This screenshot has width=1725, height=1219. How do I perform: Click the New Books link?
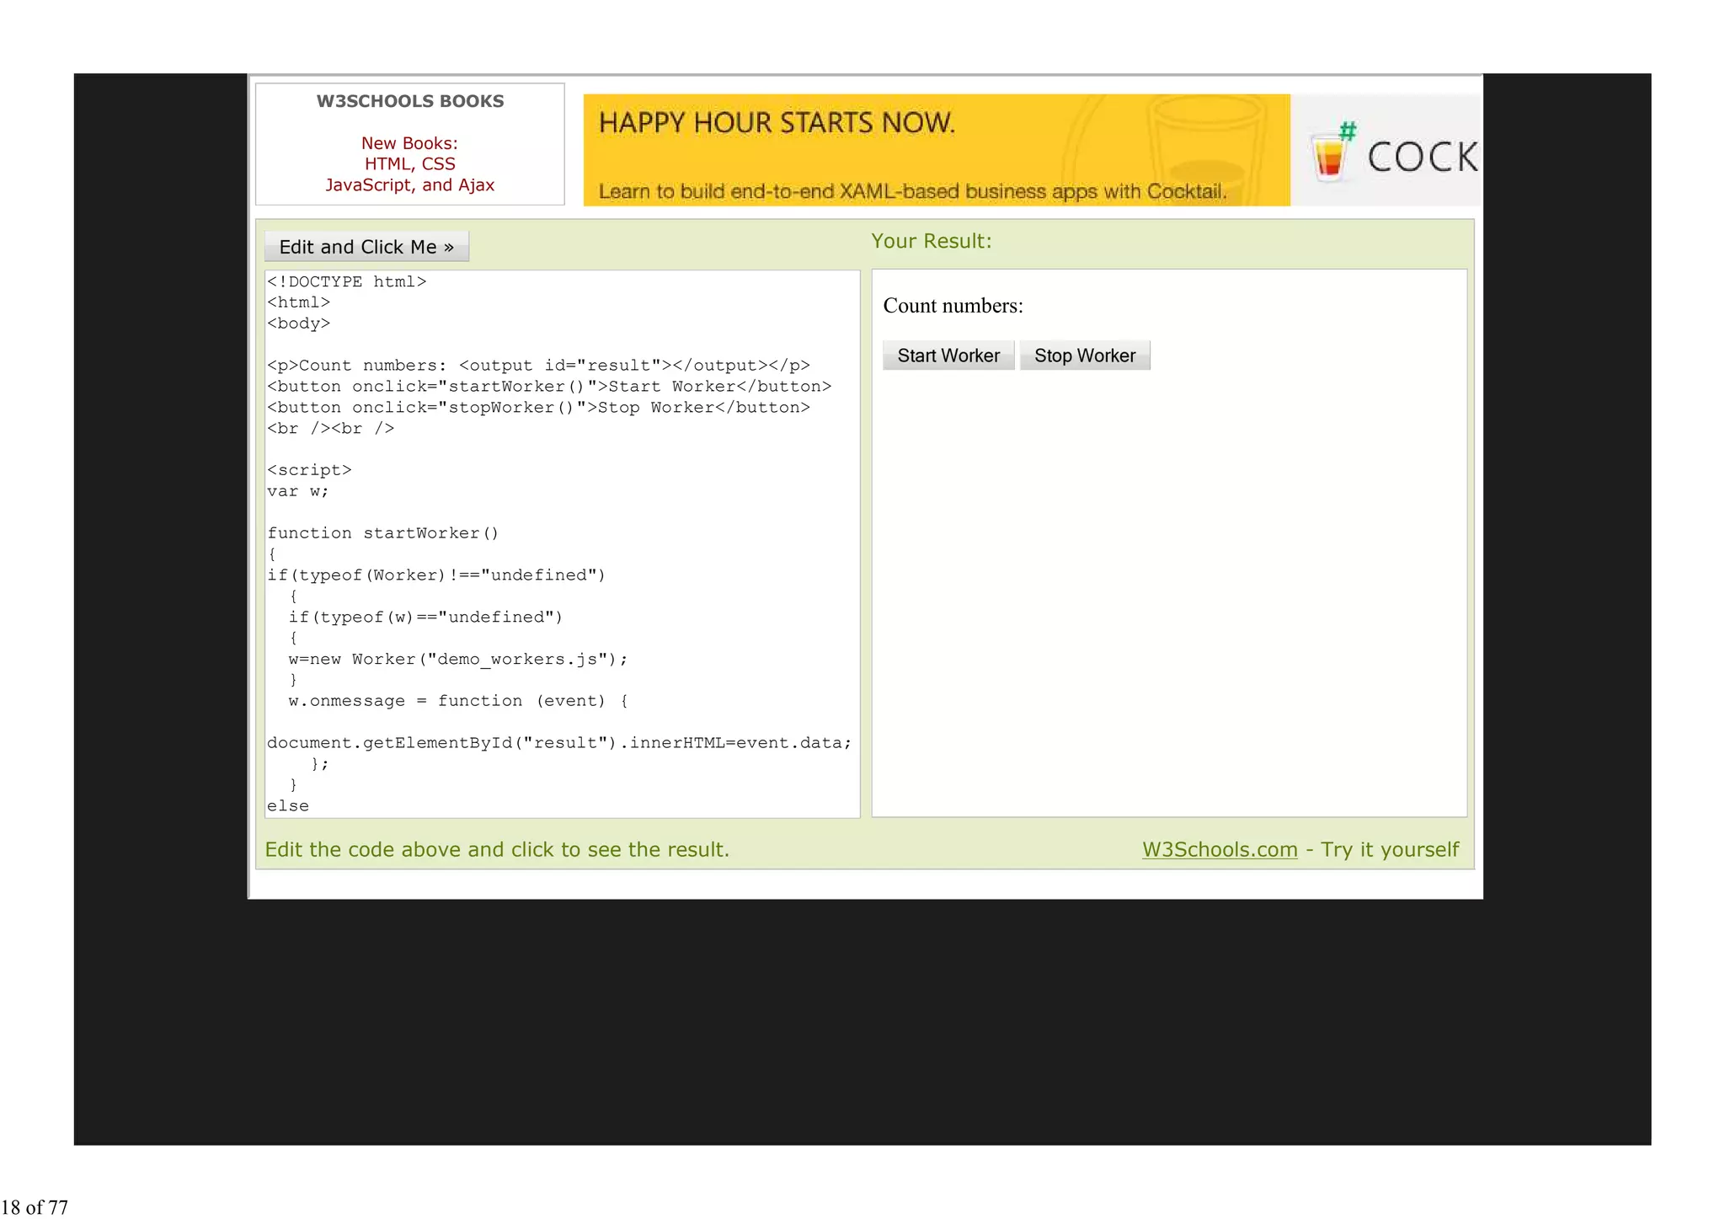pyautogui.click(x=409, y=143)
